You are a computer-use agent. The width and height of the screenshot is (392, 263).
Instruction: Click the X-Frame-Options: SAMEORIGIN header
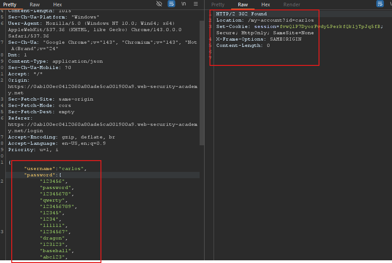click(259, 39)
